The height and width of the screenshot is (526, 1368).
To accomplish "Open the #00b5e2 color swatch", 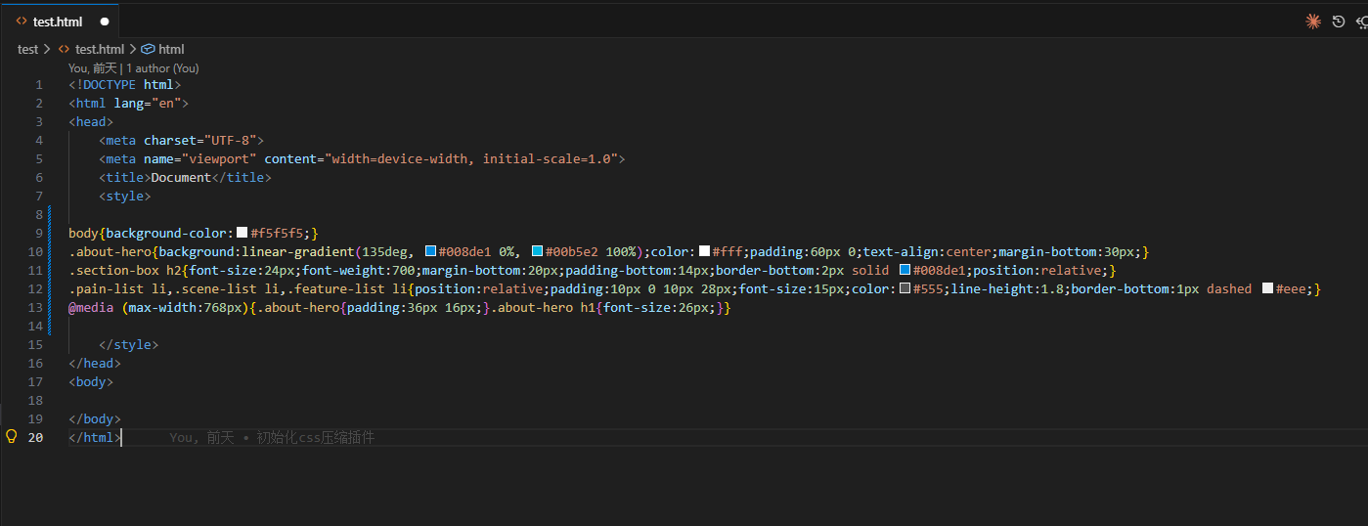I will (537, 251).
